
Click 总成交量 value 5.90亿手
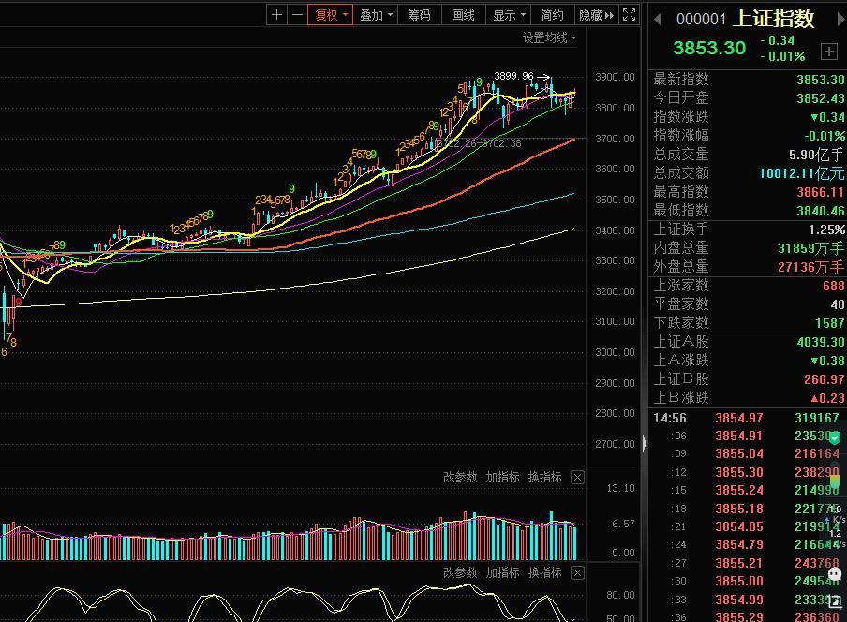[x=816, y=155]
